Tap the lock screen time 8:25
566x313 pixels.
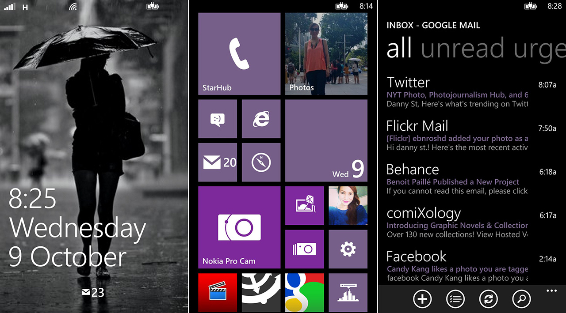point(33,199)
